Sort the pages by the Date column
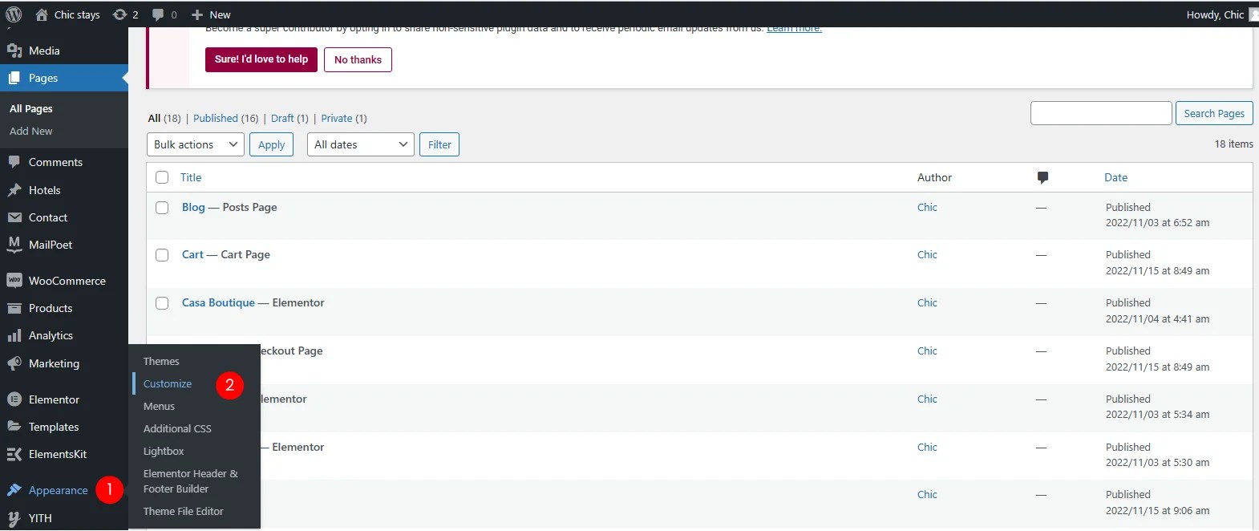The image size is (1259, 531). [x=1115, y=177]
